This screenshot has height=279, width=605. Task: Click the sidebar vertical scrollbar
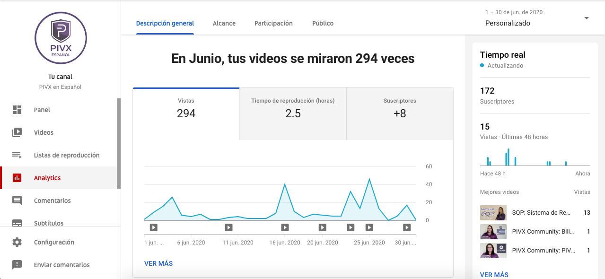coord(119,144)
